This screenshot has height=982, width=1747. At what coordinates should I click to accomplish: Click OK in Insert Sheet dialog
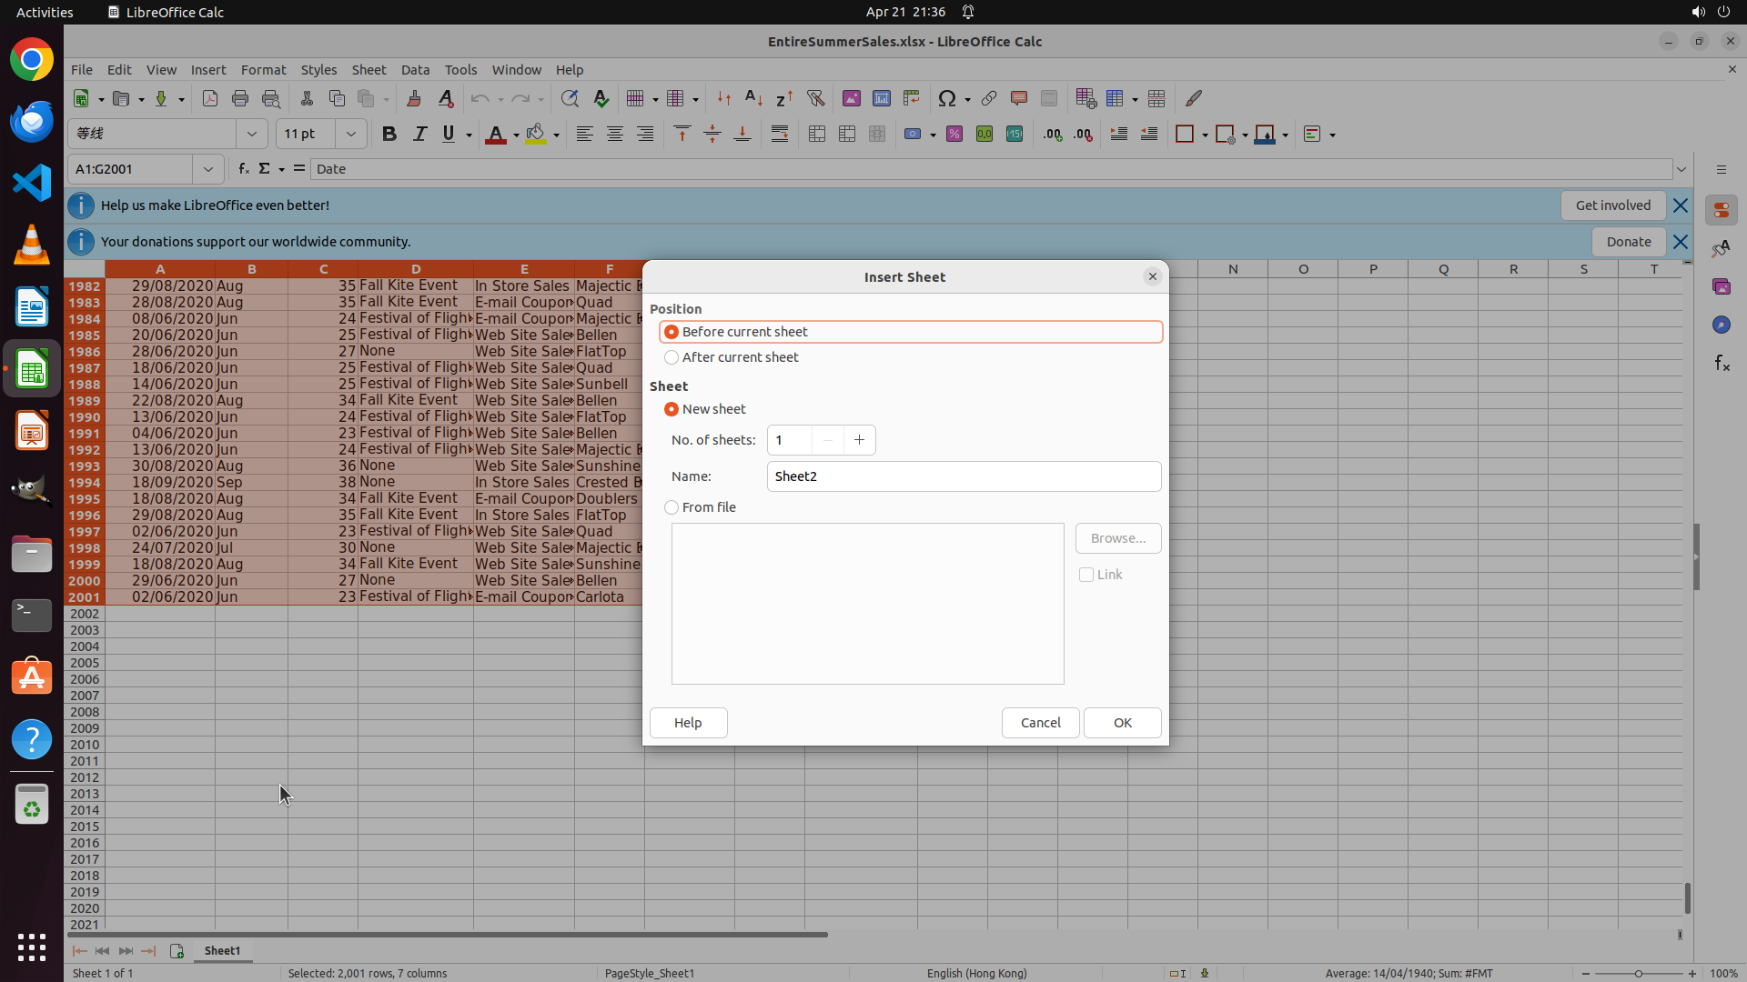coord(1122,723)
